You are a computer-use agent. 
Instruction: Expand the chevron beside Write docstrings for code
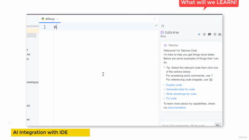(x=164, y=94)
